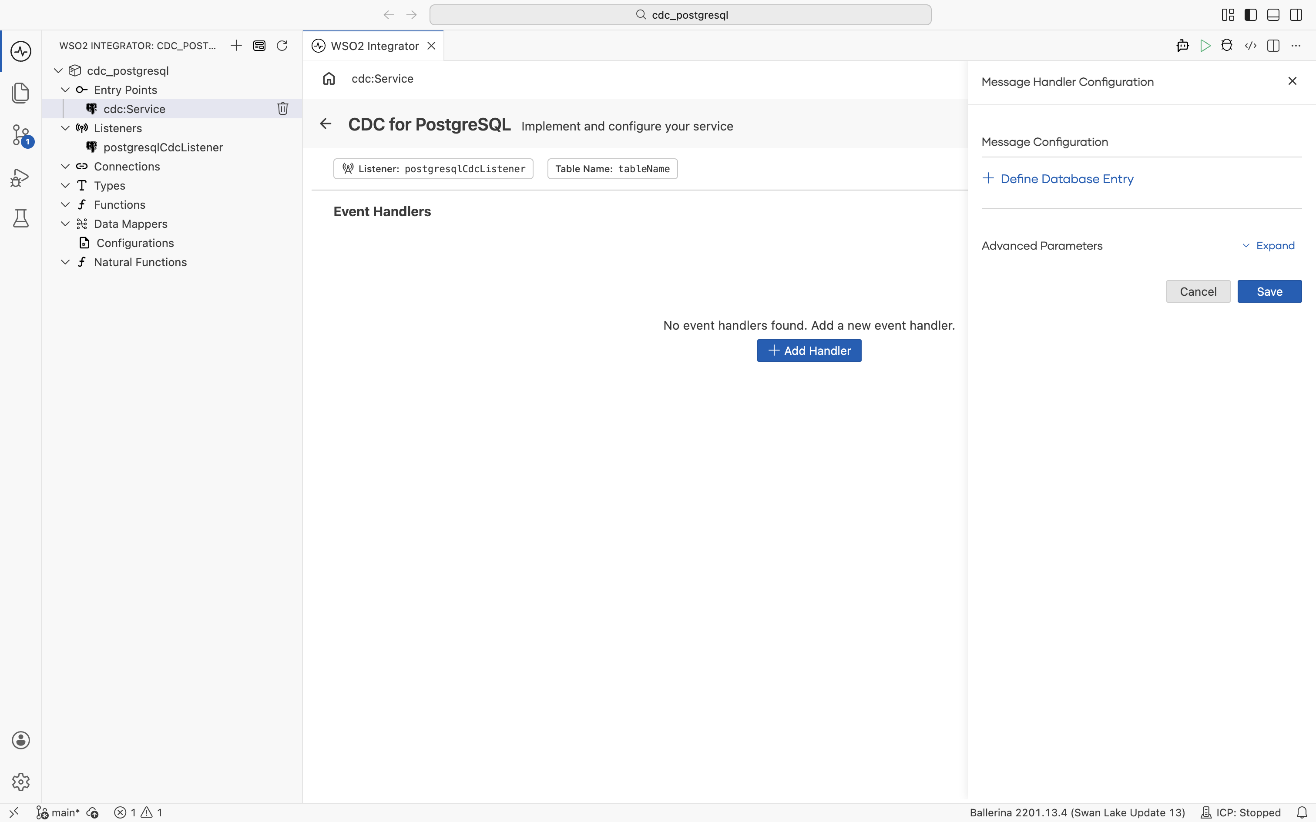The image size is (1316, 822).
Task: Expand Advanced Parameters section
Action: pyautogui.click(x=1268, y=246)
